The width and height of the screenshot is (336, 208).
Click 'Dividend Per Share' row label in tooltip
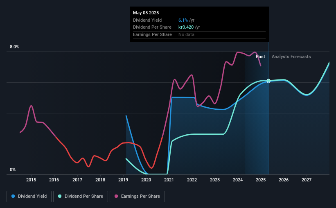point(152,27)
